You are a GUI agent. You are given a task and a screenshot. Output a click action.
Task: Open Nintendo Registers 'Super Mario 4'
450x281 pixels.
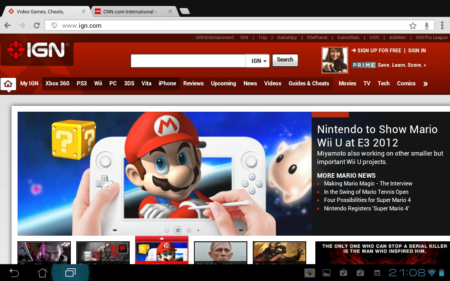click(x=367, y=208)
